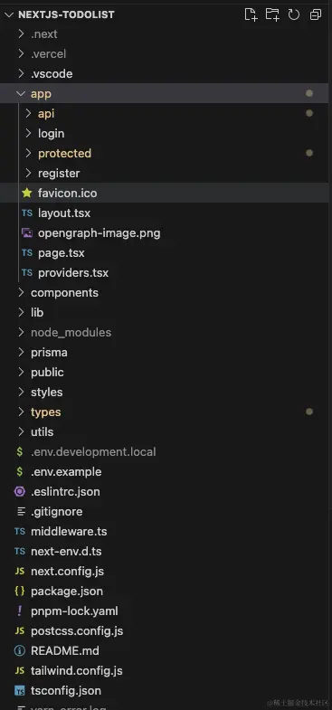Collapse all folders using the header icon
This screenshot has width=332, height=710.
pyautogui.click(x=316, y=14)
